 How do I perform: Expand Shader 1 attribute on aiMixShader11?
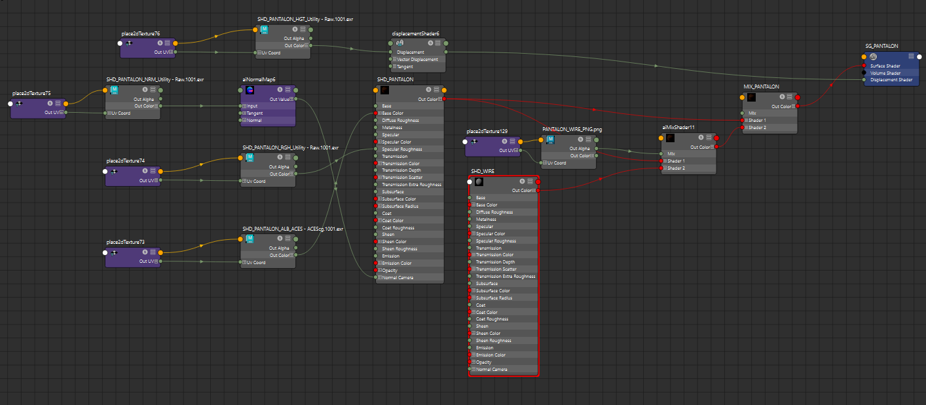coord(664,161)
